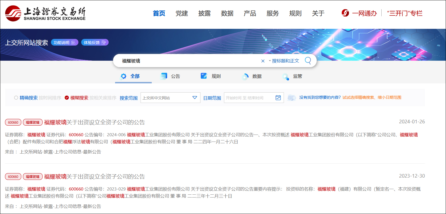Click the 一网通办 red logo icon
The height and width of the screenshot is (214, 446).
pyautogui.click(x=345, y=13)
